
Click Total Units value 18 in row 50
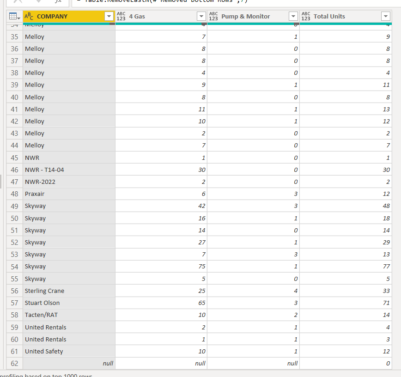(346, 219)
